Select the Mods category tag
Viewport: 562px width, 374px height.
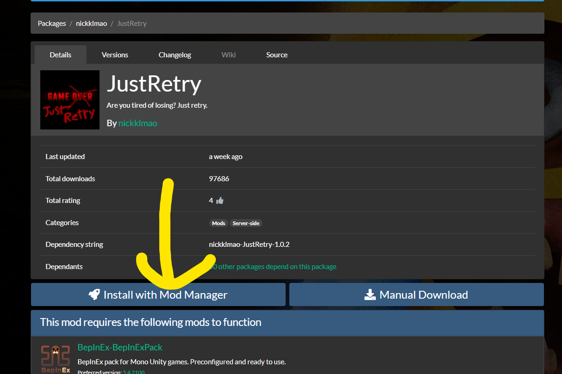pyautogui.click(x=219, y=223)
